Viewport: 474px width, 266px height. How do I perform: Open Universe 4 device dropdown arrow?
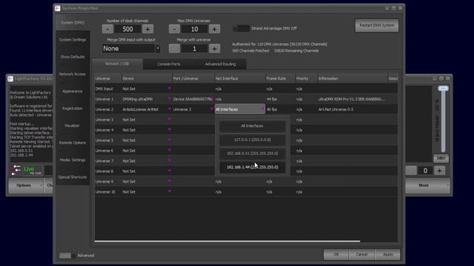[170, 130]
